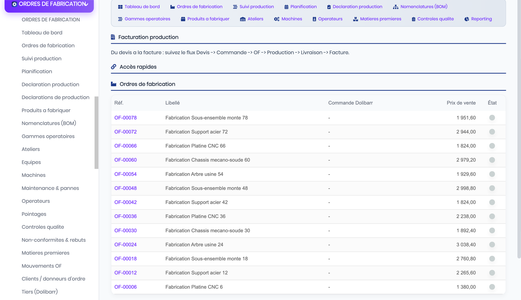Open order OF-00054

(x=125, y=174)
